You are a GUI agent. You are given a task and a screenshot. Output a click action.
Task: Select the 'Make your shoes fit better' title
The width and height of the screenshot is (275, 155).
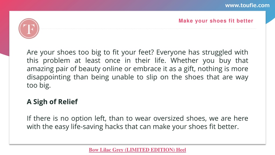[x=216, y=21]
